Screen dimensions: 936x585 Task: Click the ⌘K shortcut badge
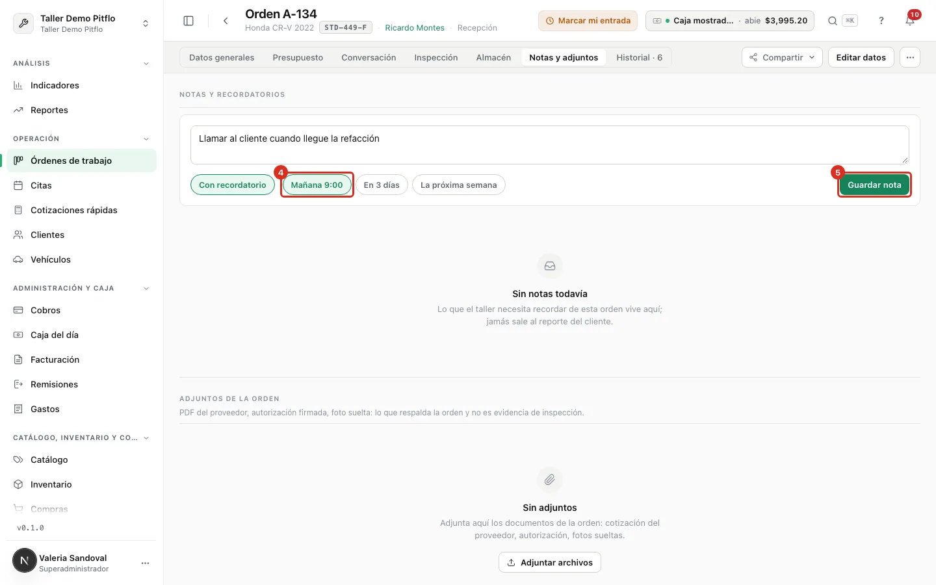(850, 21)
